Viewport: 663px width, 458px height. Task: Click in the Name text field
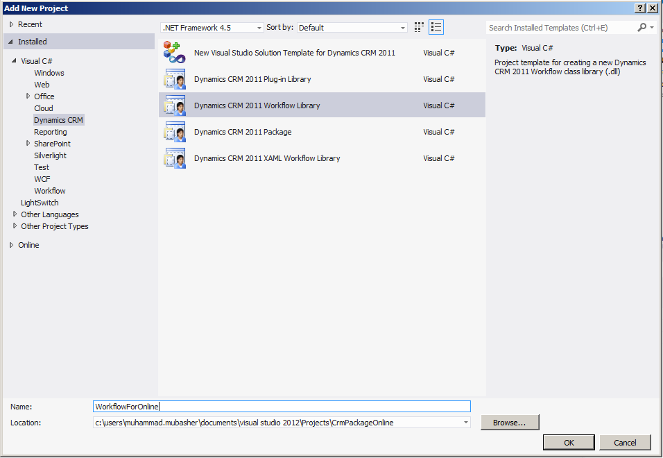coord(282,407)
